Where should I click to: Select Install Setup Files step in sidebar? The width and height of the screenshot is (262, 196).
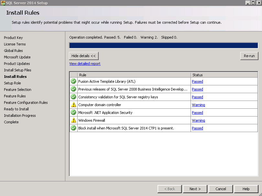(x=17, y=70)
